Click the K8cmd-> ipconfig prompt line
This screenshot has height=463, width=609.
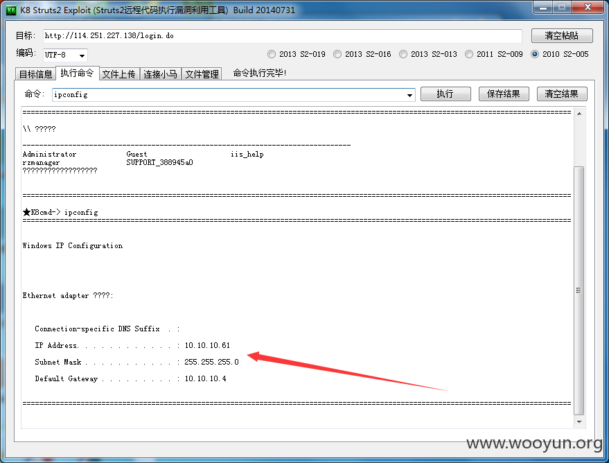pyautogui.click(x=60, y=213)
